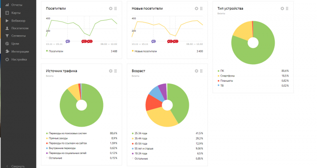Select Остальные in Источник трафика legend
This screenshot has width=317, height=168.
coord(55,158)
